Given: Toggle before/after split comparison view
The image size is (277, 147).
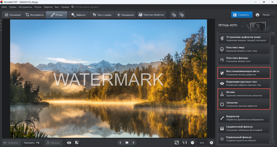Looking at the screenshot, I should tap(77, 143).
